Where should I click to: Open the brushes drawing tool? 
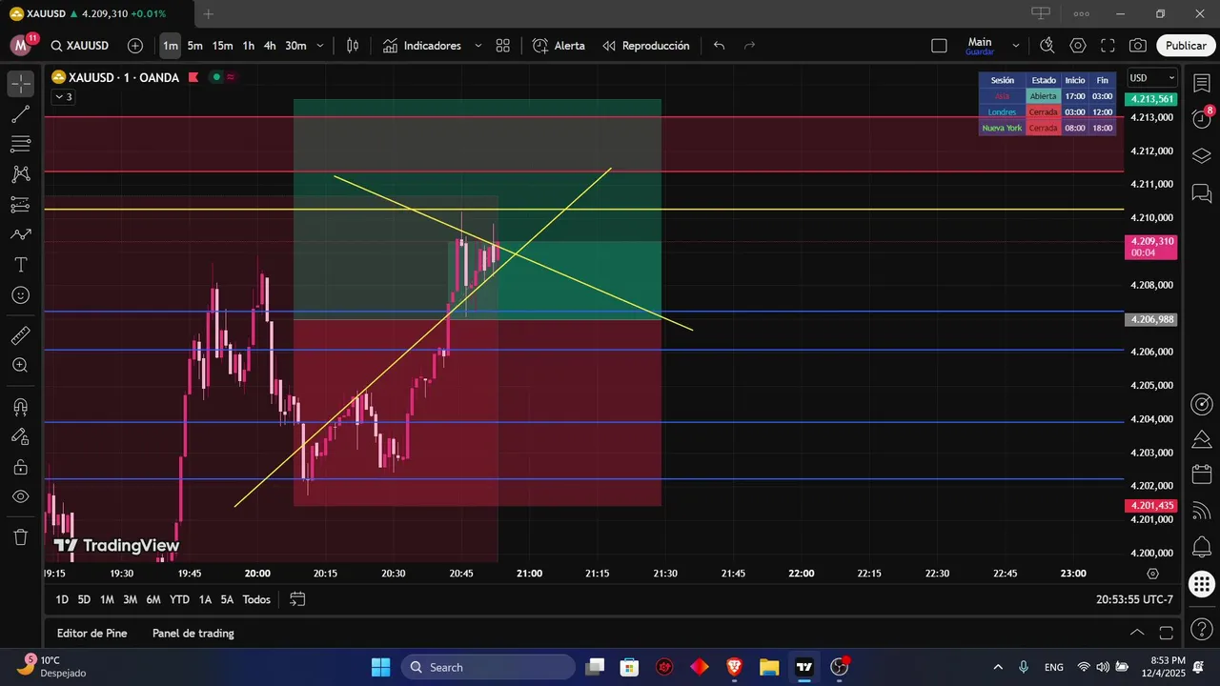21,234
